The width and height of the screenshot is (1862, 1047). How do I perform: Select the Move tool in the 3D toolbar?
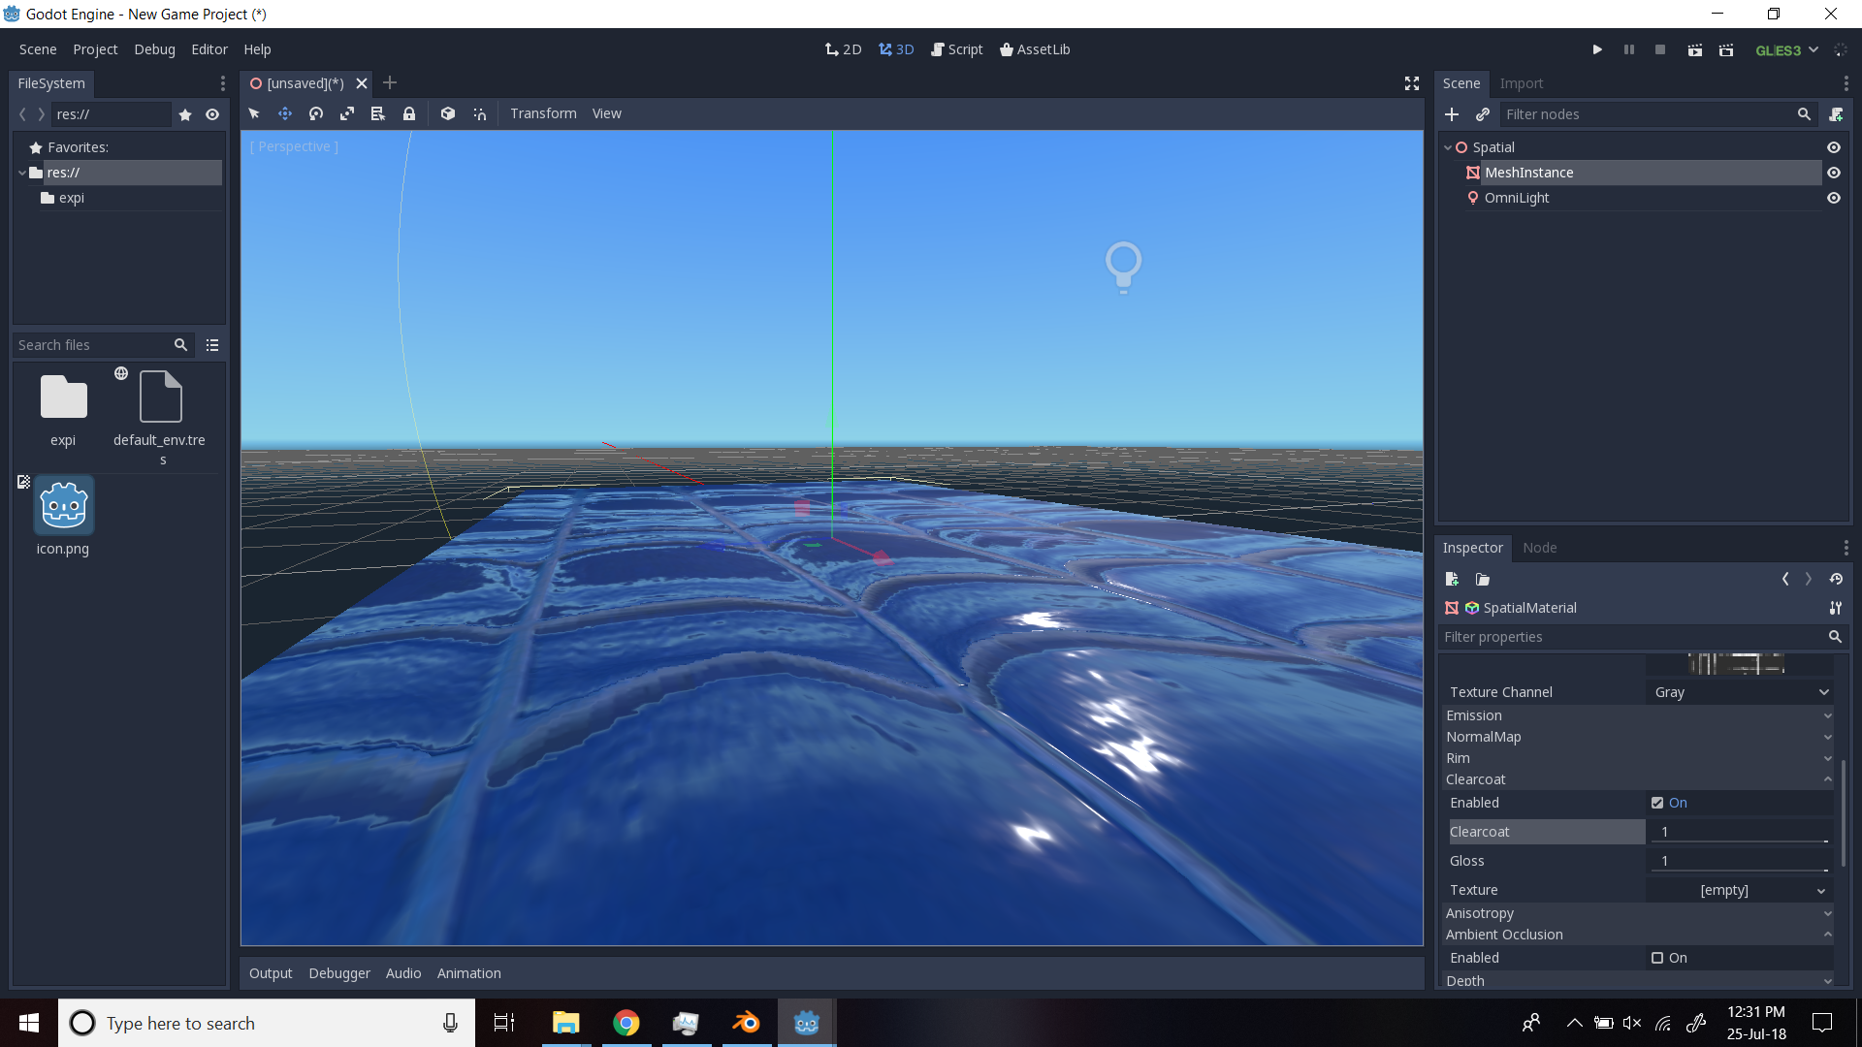(x=285, y=113)
